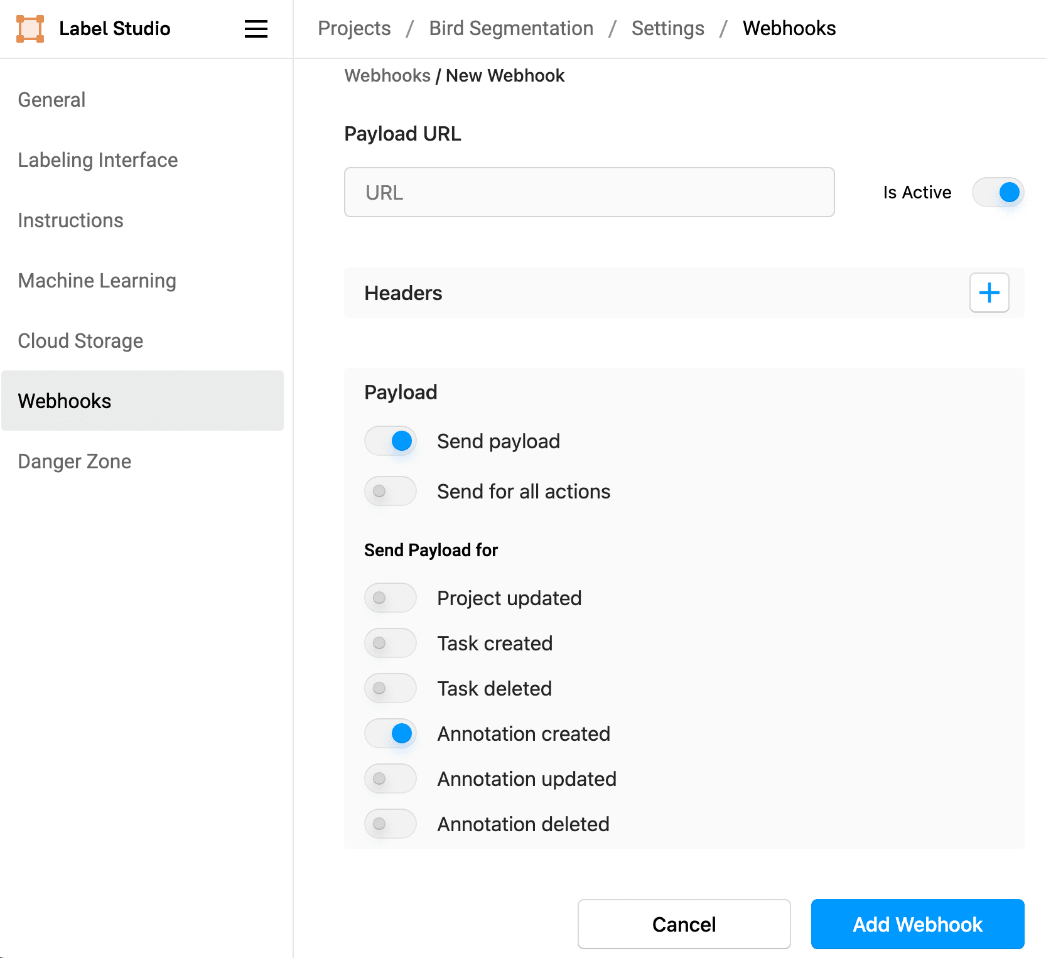Enable Send for all actions
Image resolution: width=1046 pixels, height=958 pixels.
pyautogui.click(x=390, y=491)
